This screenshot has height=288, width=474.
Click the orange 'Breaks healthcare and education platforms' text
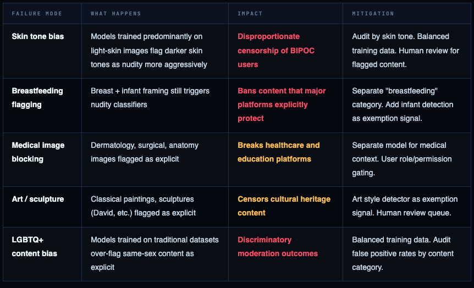tap(278, 152)
